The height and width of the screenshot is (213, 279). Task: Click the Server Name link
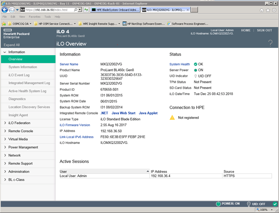click(x=69, y=64)
